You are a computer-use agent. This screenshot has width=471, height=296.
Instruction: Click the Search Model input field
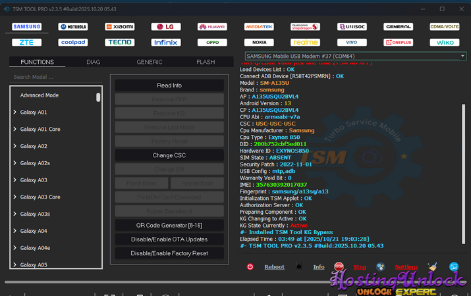56,77
